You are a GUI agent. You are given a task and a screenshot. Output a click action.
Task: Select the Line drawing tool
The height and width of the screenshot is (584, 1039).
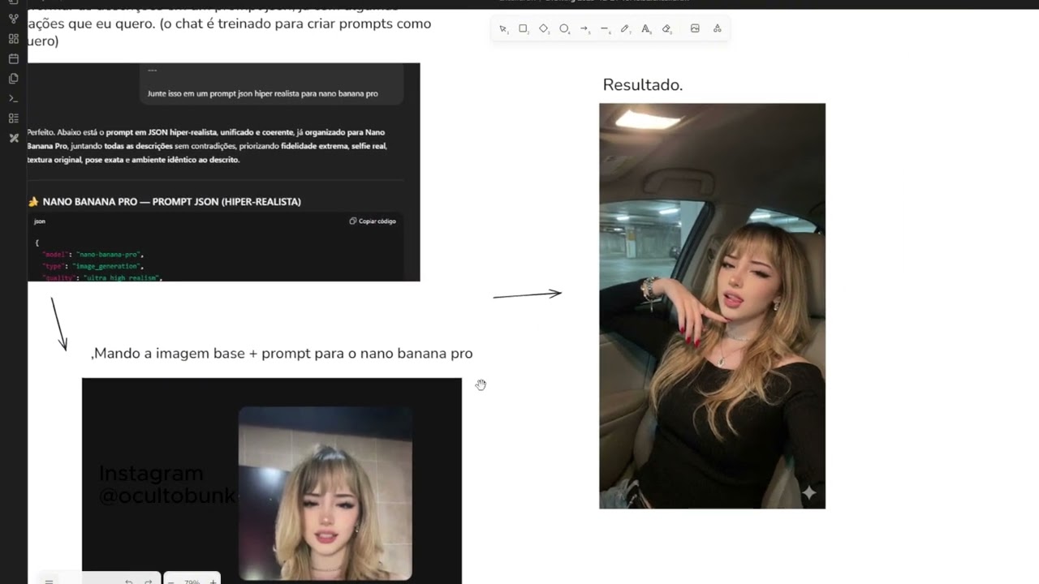coord(605,28)
